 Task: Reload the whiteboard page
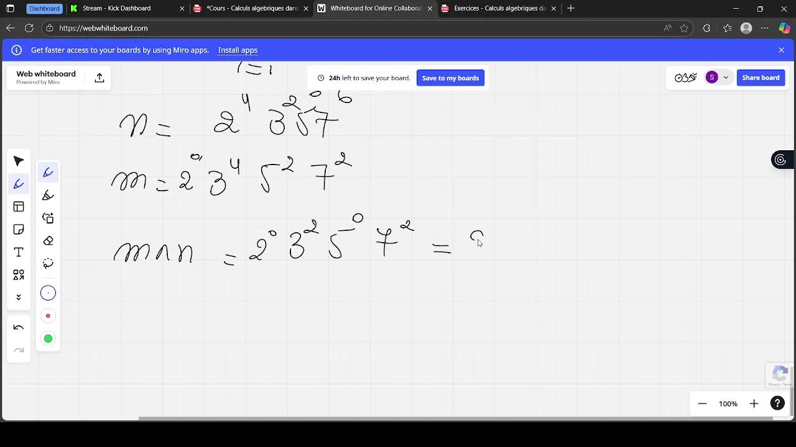29,28
